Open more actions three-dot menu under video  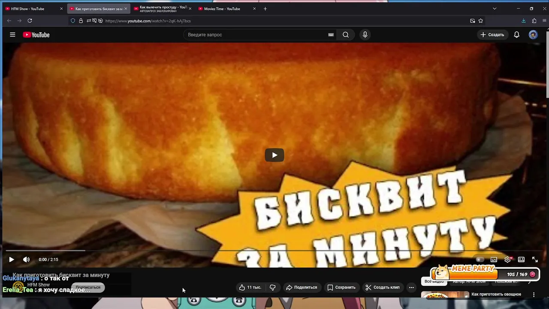click(411, 288)
